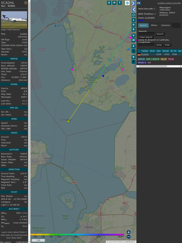Image resolution: width=182 pixels, height=243 pixels.
Task: Toggle the L labels button
Action: click(133, 20)
